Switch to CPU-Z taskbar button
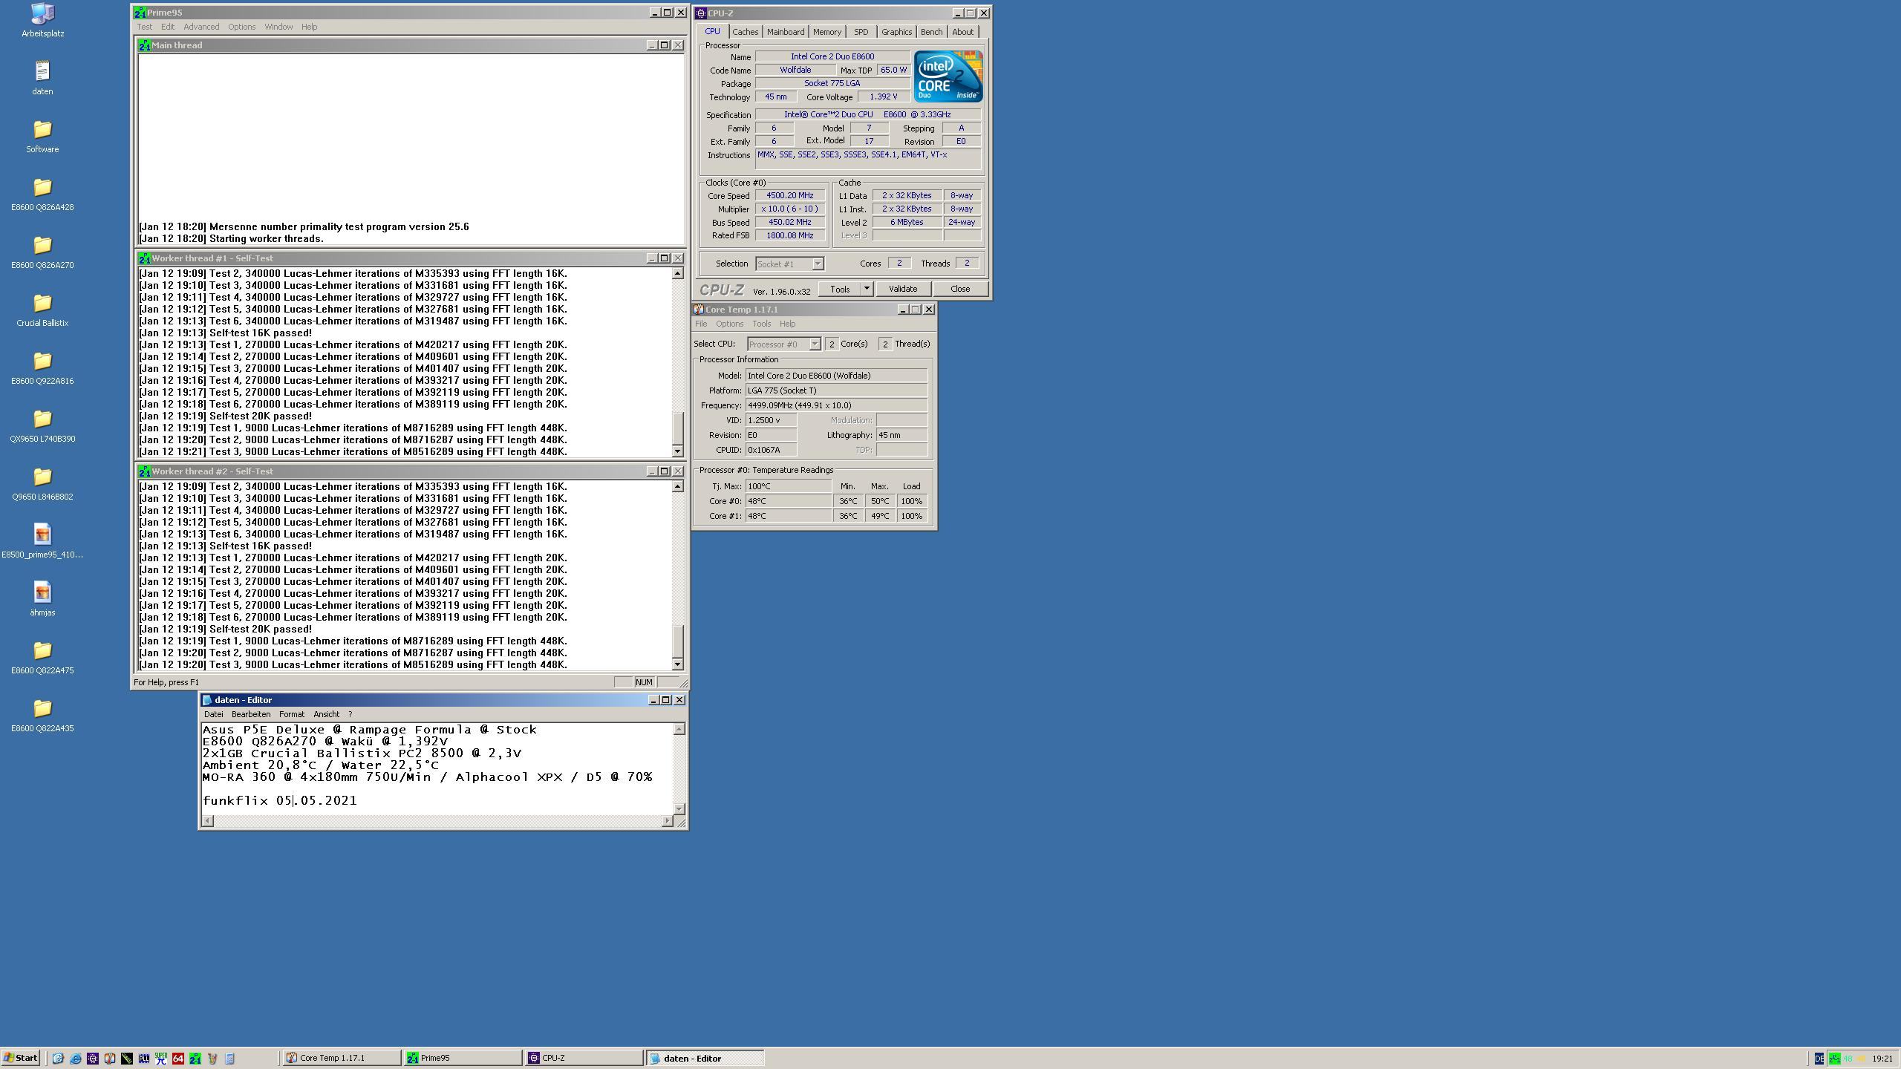Screen dimensions: 1901x1069 pos(584,1059)
